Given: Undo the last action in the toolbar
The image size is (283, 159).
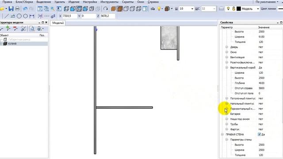Looking at the screenshot, I should 25,9.
